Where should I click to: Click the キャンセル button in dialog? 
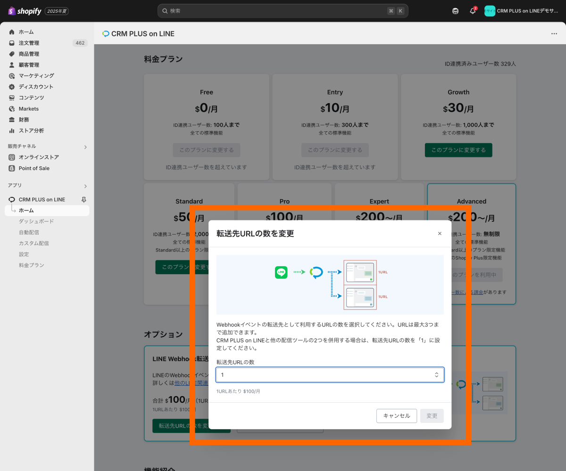point(397,416)
